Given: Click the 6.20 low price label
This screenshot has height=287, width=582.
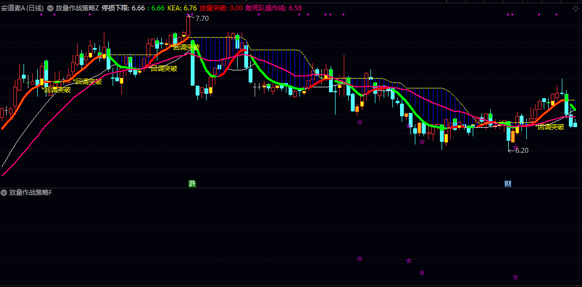Looking at the screenshot, I should tap(522, 151).
